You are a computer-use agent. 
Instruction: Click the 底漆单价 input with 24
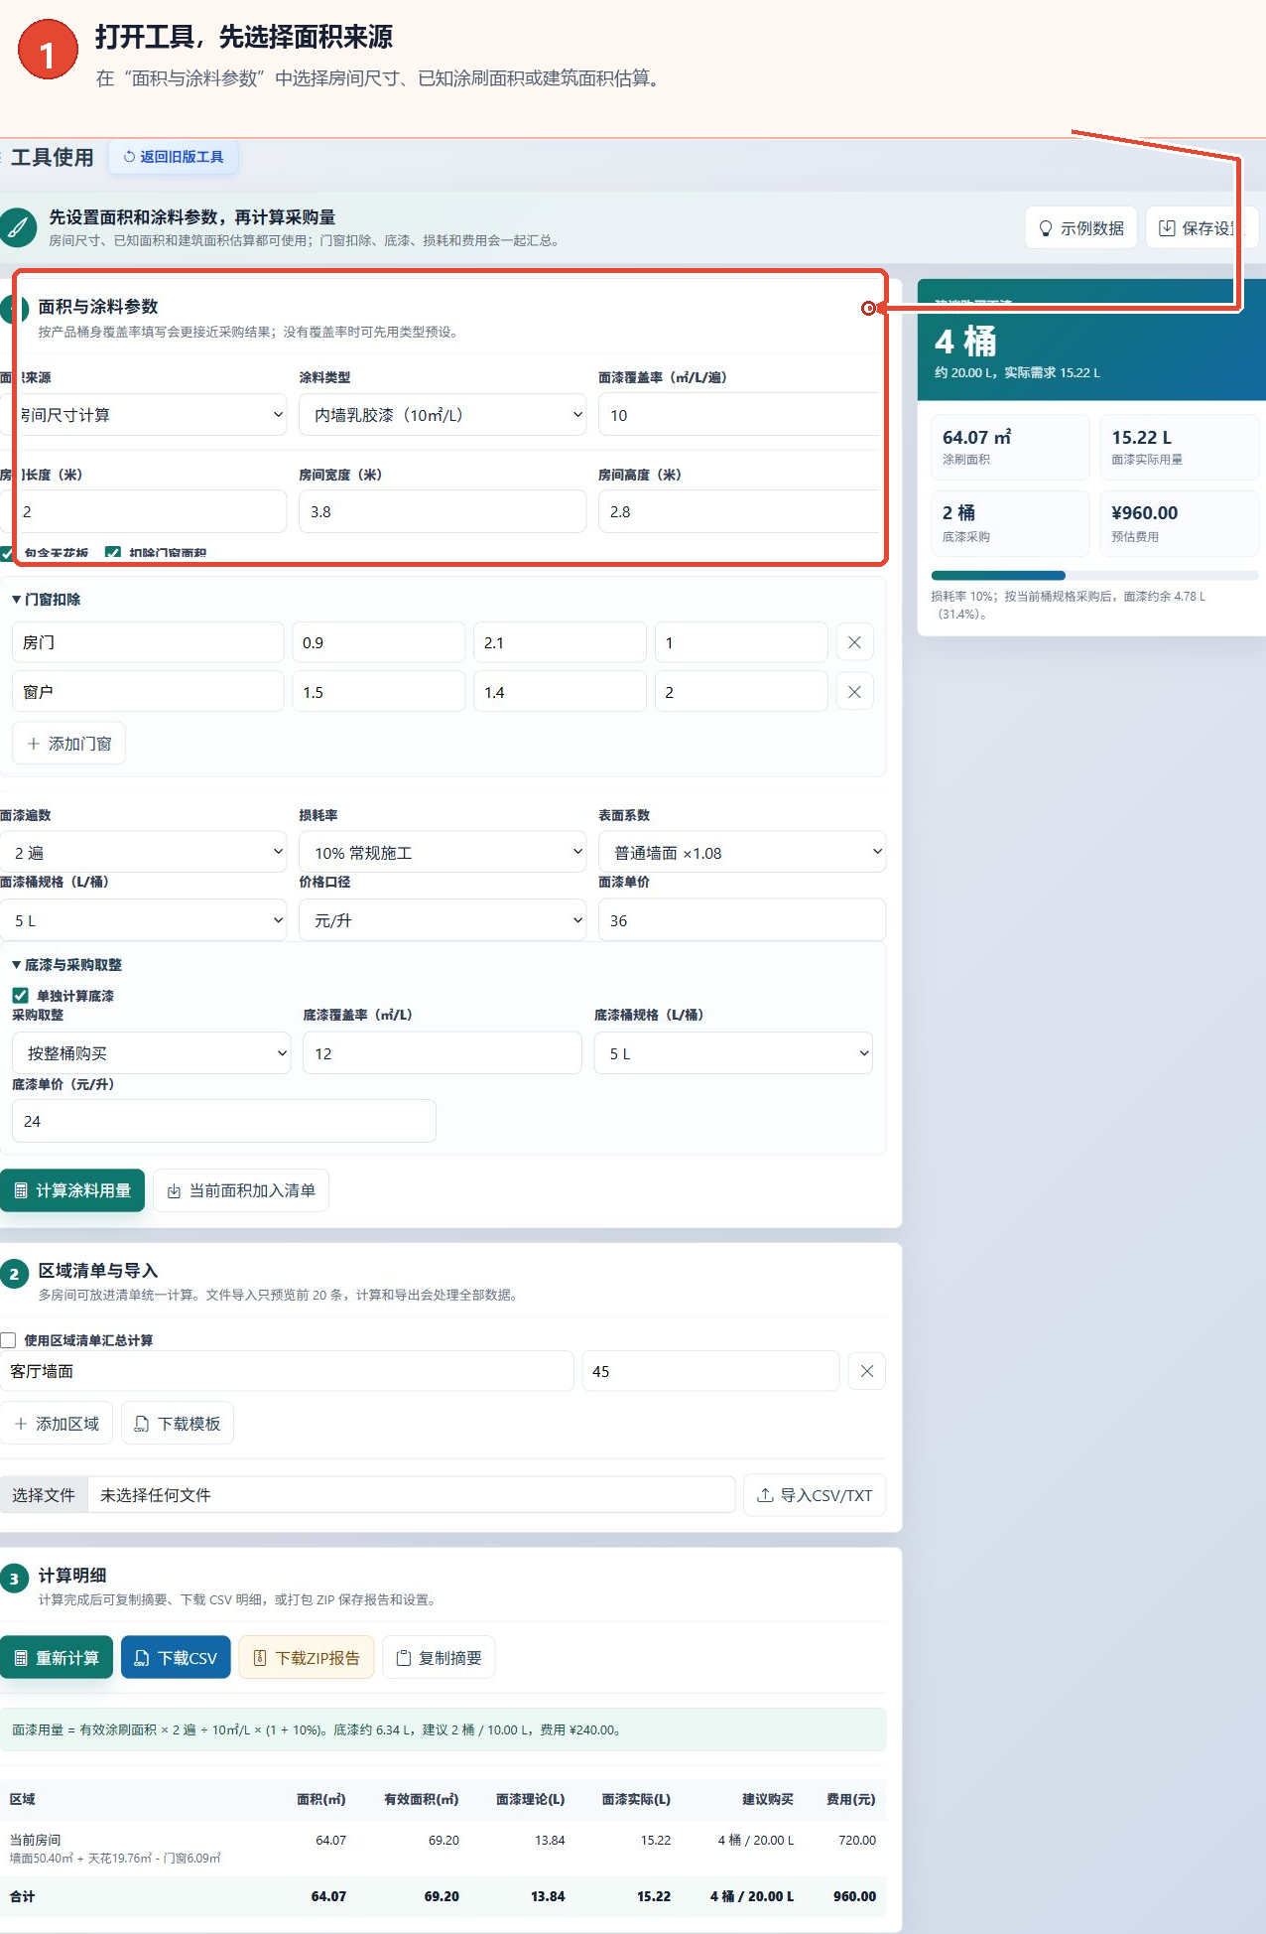[x=224, y=1121]
